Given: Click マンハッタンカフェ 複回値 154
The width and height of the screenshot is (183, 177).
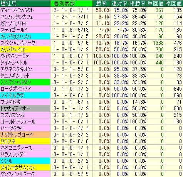Looking at the screenshot, I should pos(178,17).
